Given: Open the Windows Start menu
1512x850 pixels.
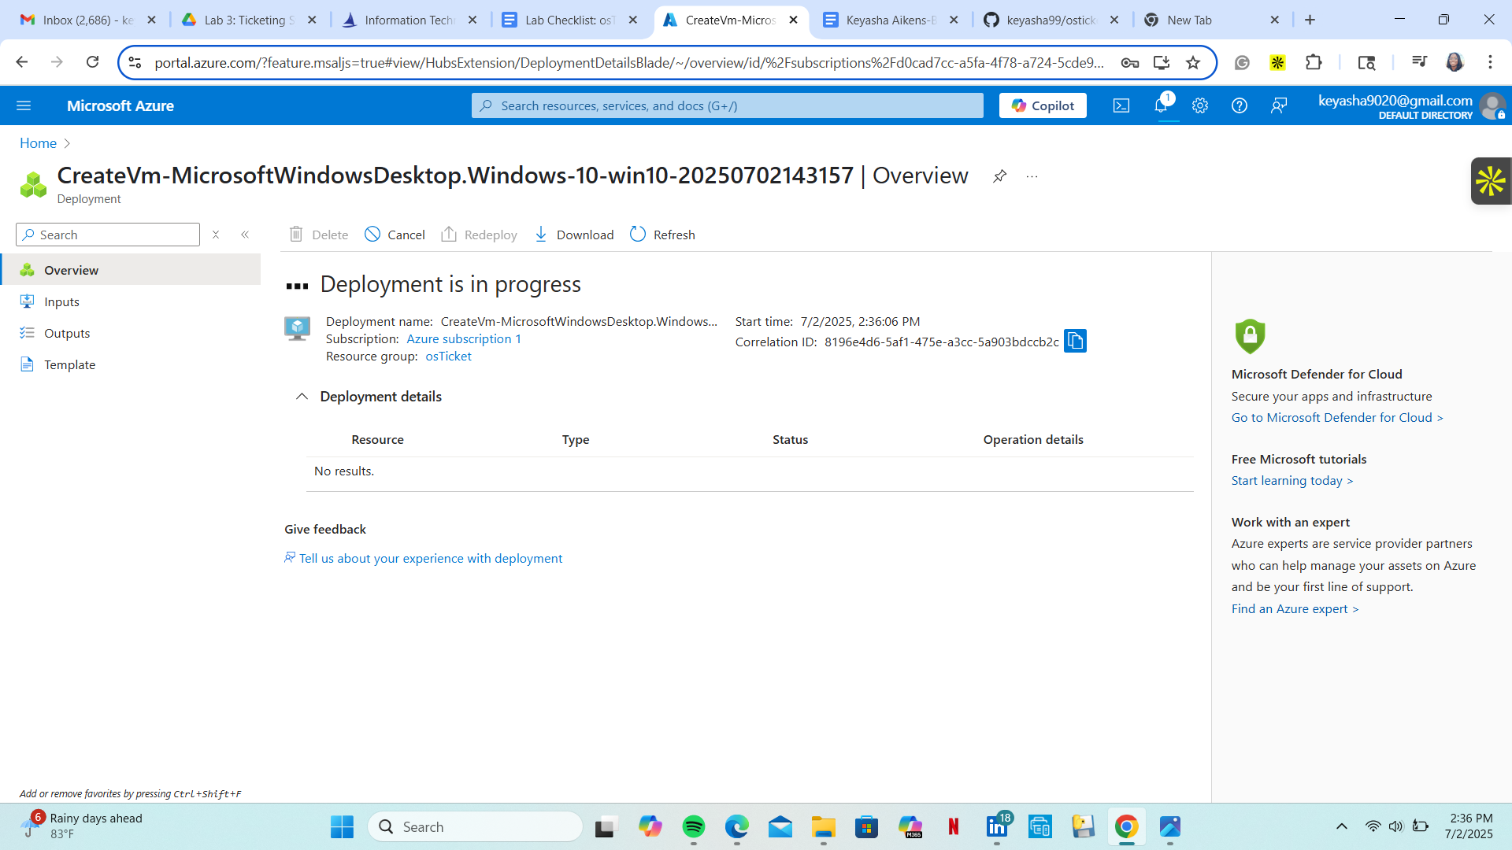Looking at the screenshot, I should [342, 826].
